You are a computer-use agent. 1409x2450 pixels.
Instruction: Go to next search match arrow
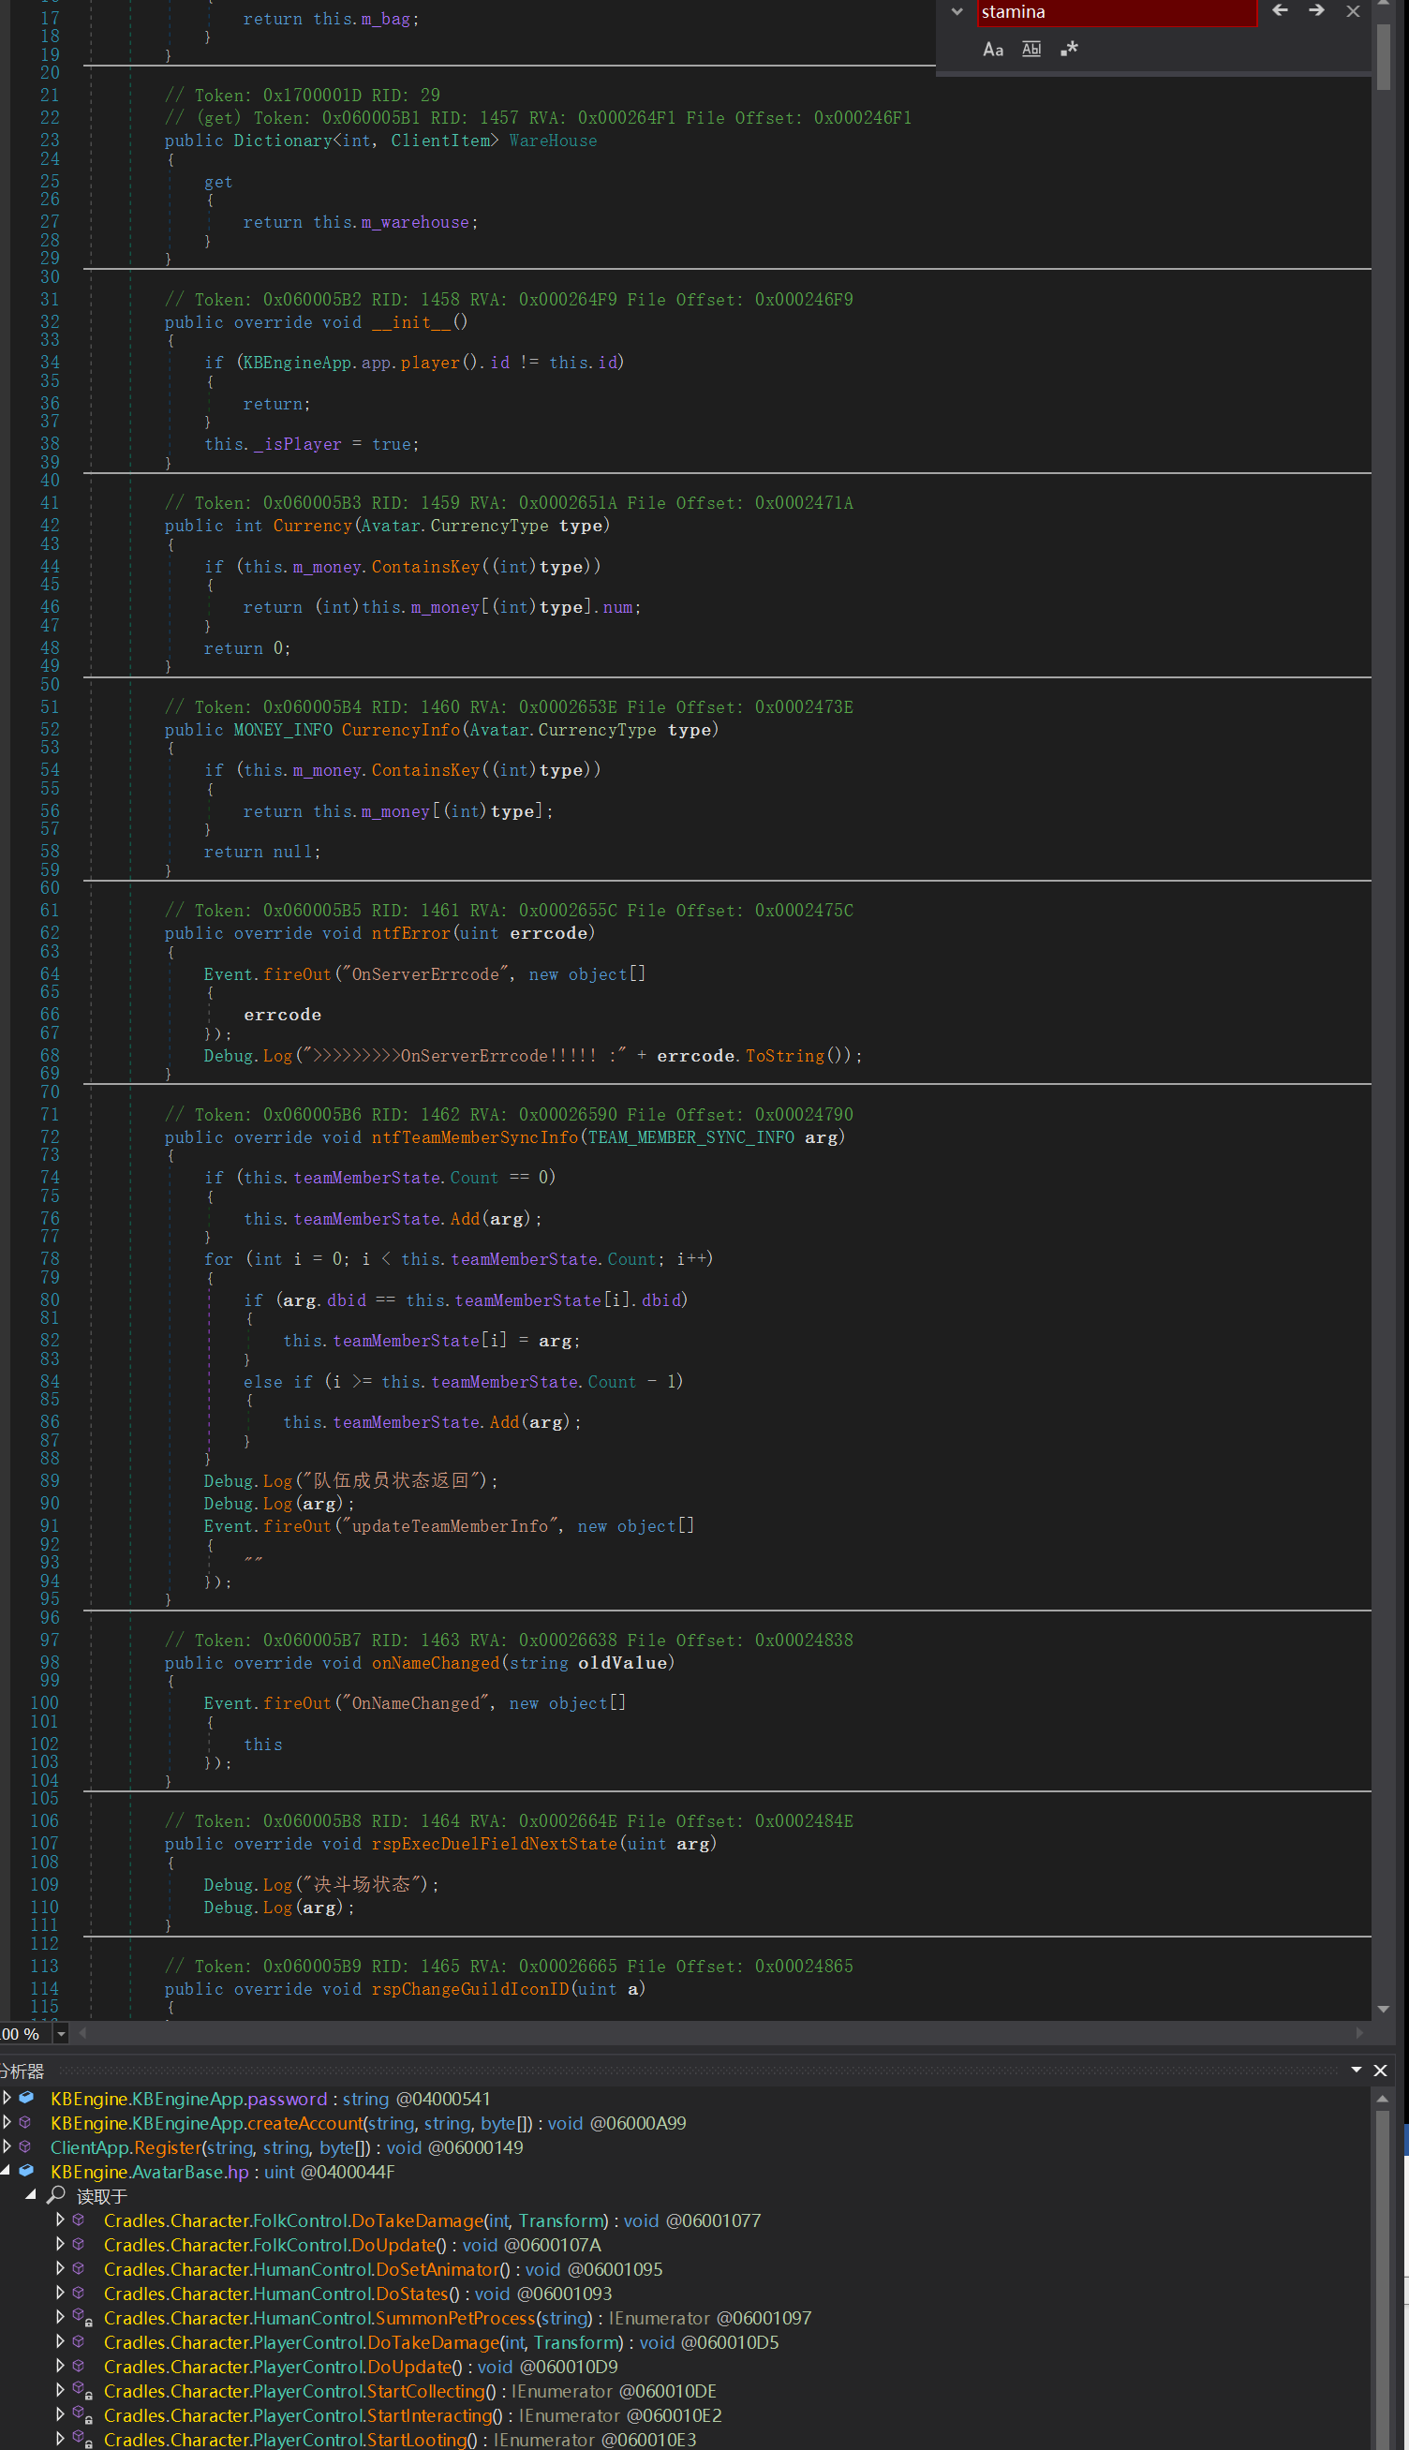click(x=1316, y=11)
